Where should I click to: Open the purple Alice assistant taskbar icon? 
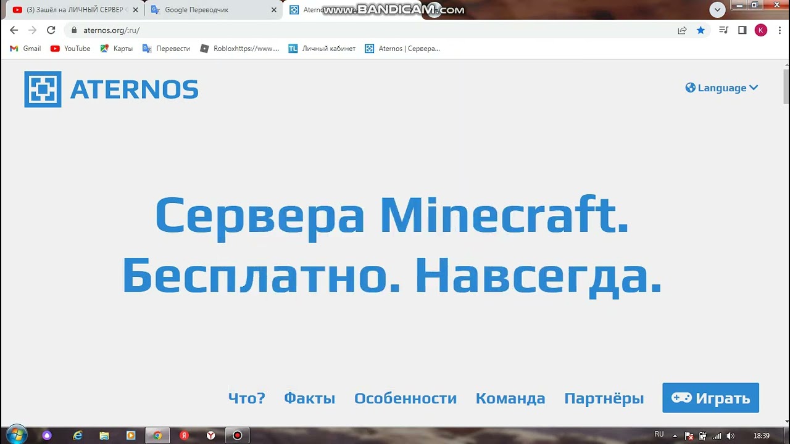(47, 435)
